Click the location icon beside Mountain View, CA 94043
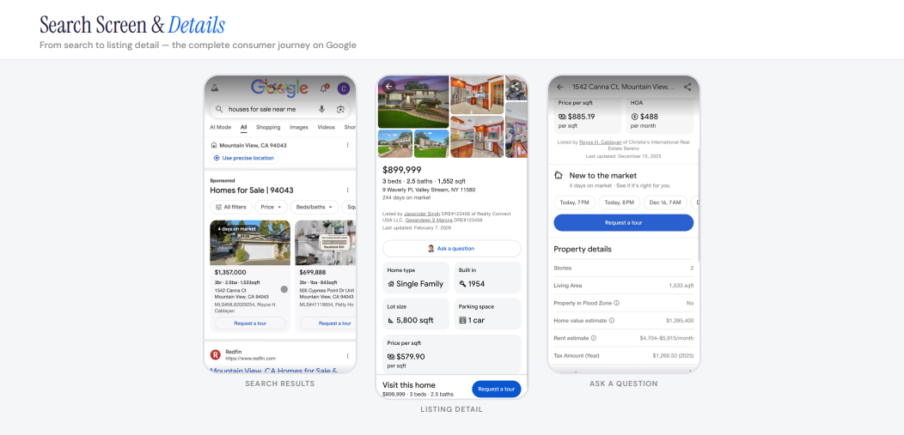Screen dimensions: 904x435 click(x=214, y=145)
